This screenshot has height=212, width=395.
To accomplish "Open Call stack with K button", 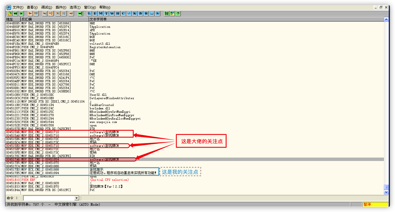I will click(x=135, y=13).
